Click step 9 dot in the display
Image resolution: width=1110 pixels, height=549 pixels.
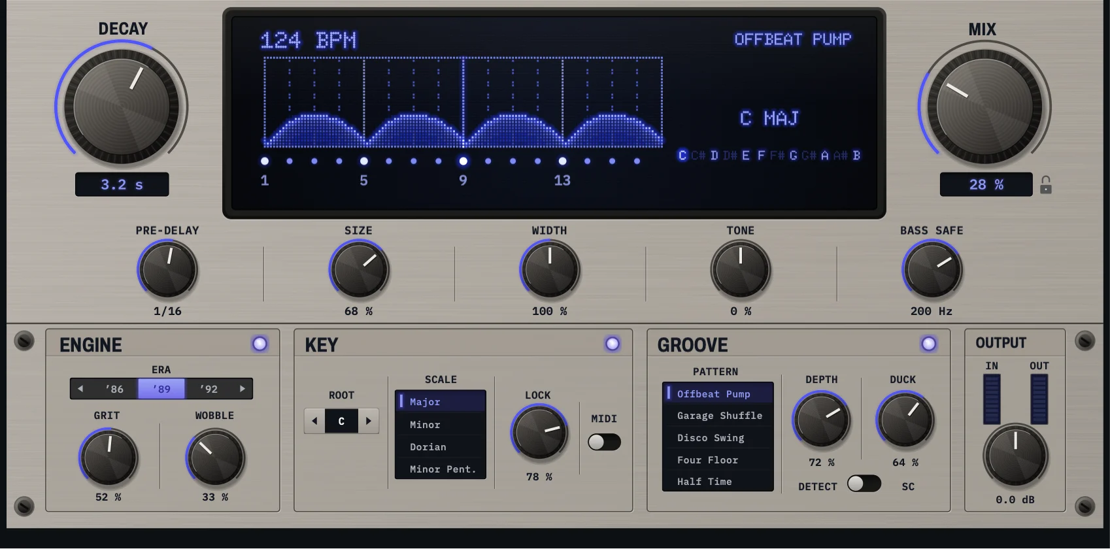[463, 161]
